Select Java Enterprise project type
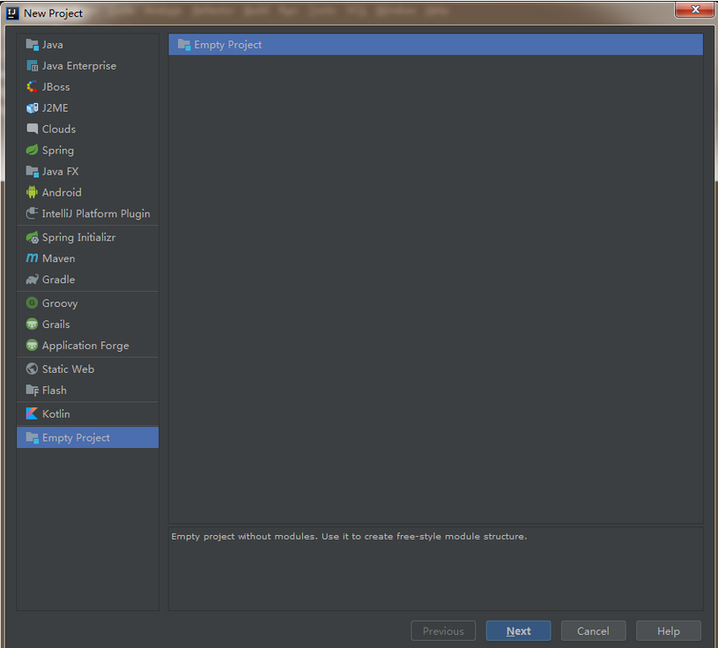 [87, 65]
